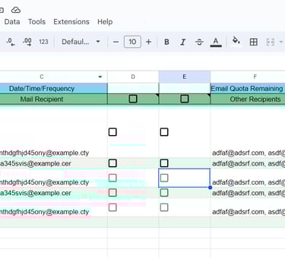Image resolution: width=285 pixels, height=278 pixels.
Task: Toggle bold formatting
Action: pos(166,42)
